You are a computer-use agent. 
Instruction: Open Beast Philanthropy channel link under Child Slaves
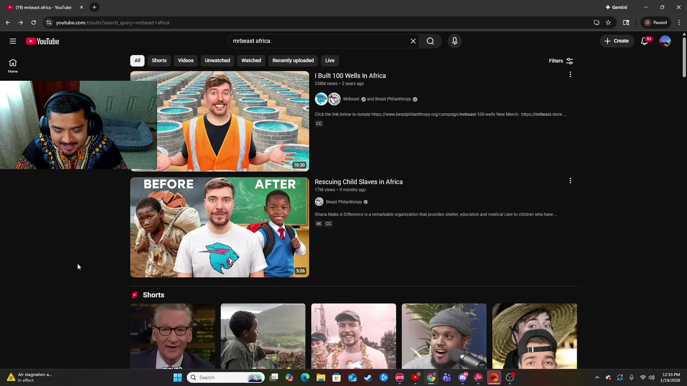click(344, 202)
